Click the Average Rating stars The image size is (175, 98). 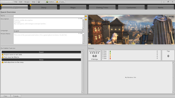coord(94,53)
